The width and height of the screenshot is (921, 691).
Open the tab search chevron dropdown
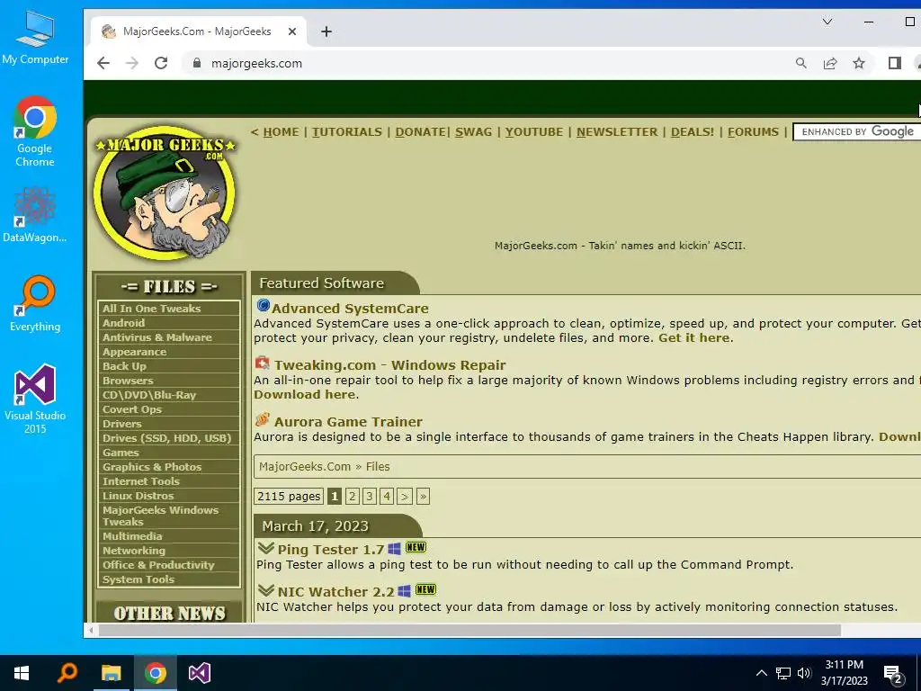coord(827,22)
